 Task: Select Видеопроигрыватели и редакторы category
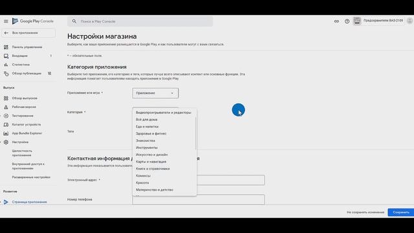164,113
